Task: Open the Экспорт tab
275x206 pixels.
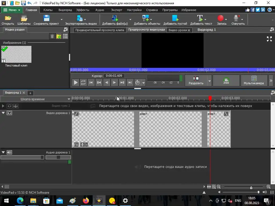Action: (117, 10)
